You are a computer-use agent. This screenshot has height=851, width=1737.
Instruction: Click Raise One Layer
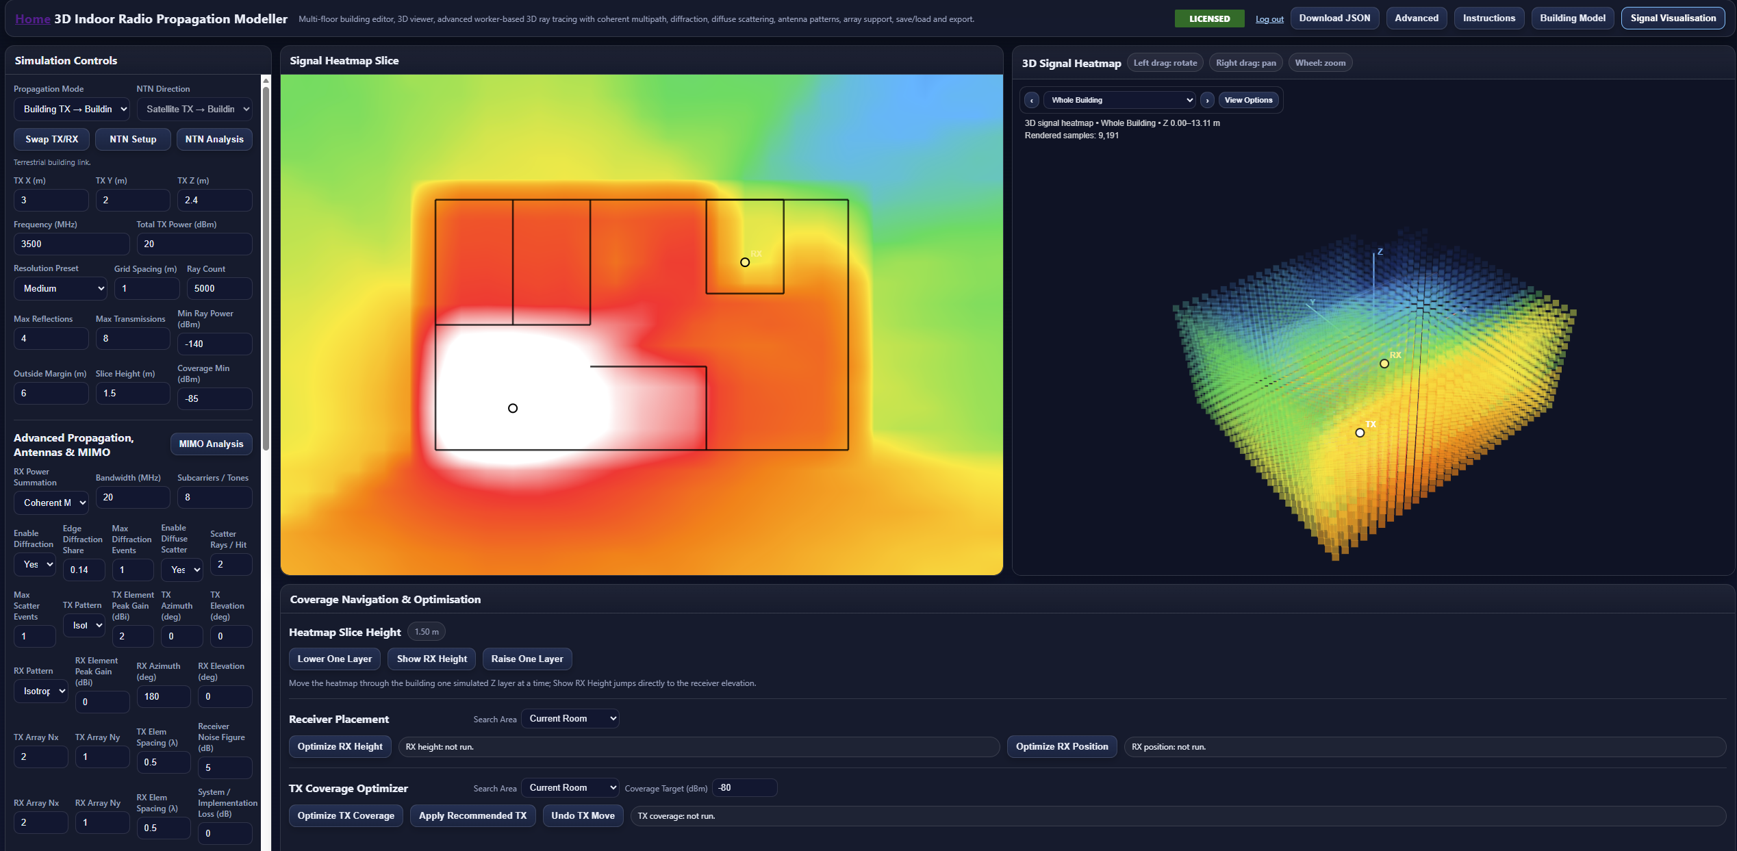pos(527,659)
